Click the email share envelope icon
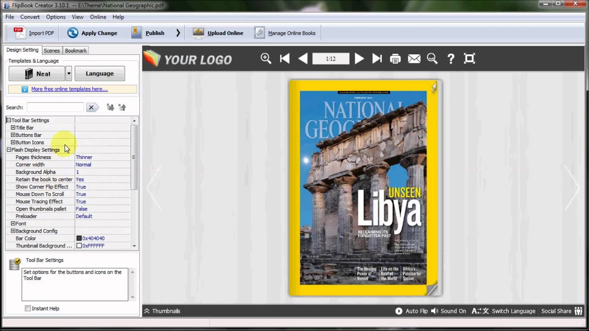The height and width of the screenshot is (331, 589). (x=414, y=59)
